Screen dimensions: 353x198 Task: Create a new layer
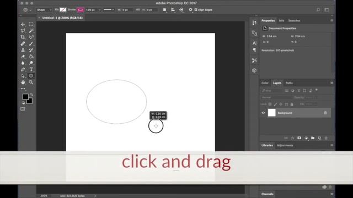pos(319,138)
